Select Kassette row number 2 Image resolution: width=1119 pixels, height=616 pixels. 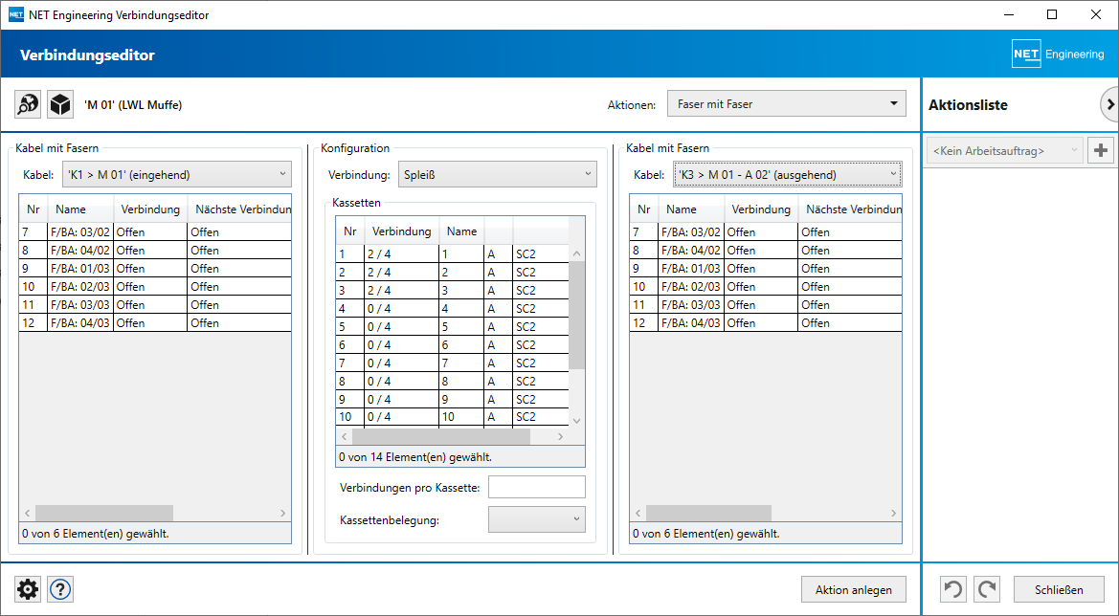(x=453, y=273)
